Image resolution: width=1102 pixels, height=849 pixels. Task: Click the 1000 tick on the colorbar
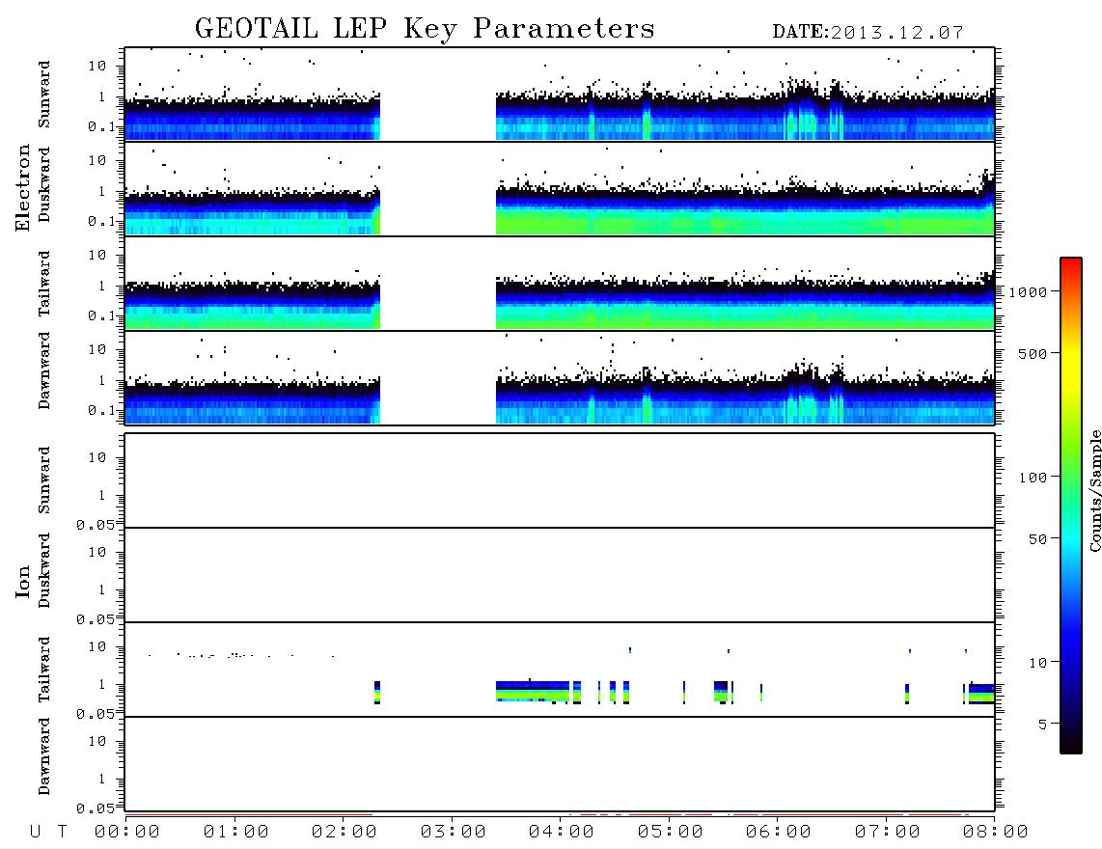pos(1028,292)
